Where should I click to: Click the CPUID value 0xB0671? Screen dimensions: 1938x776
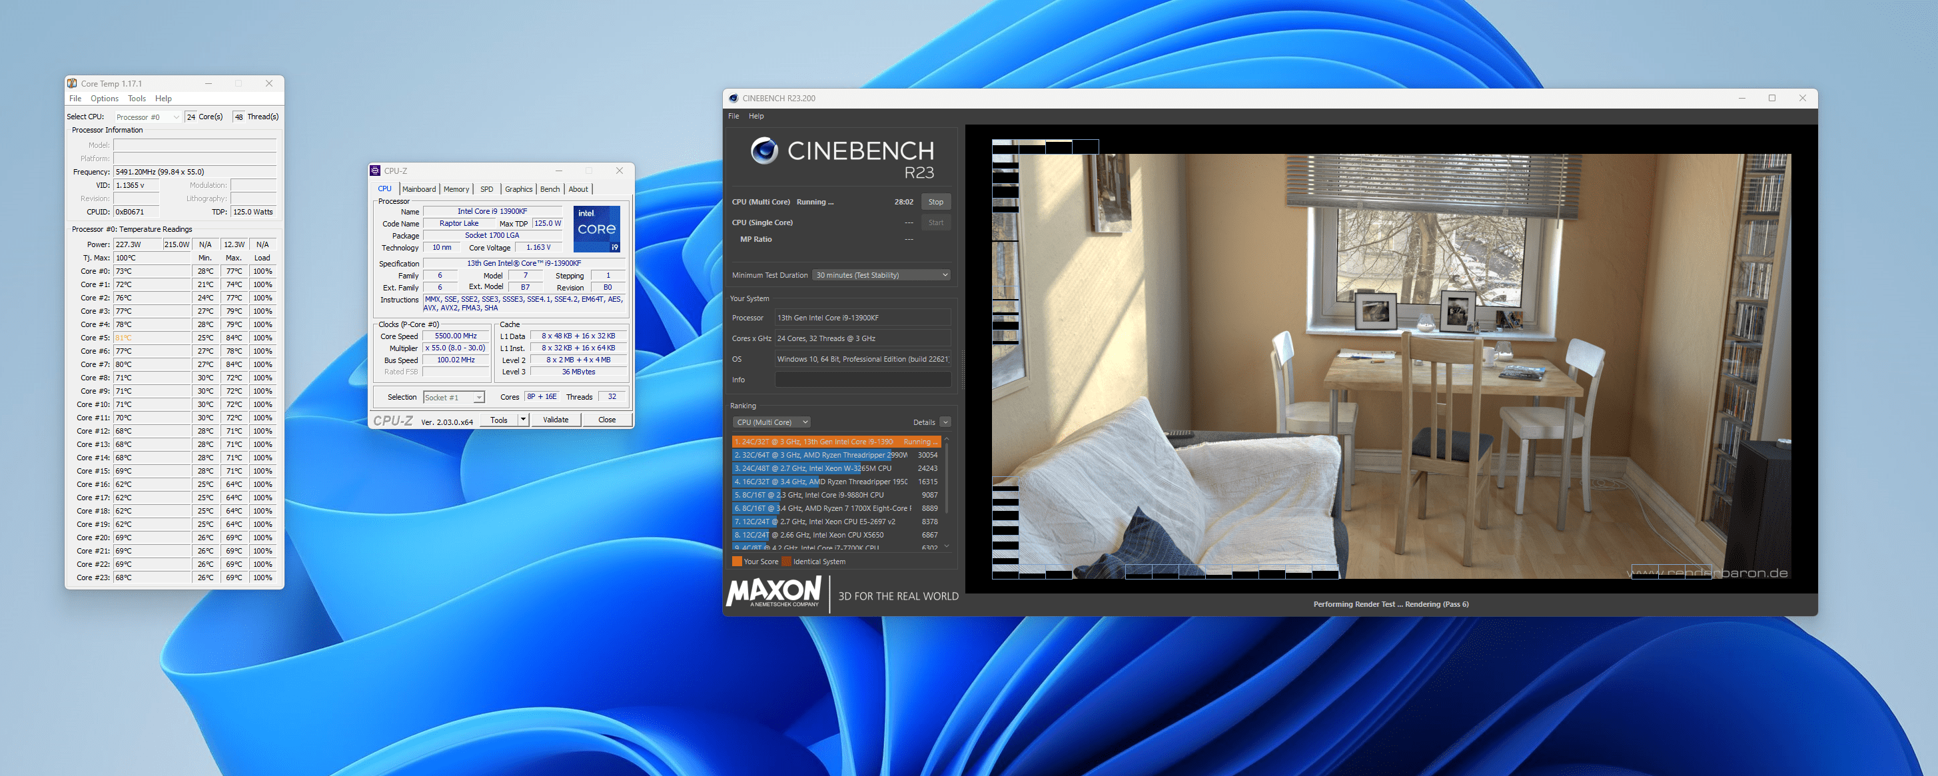137,212
